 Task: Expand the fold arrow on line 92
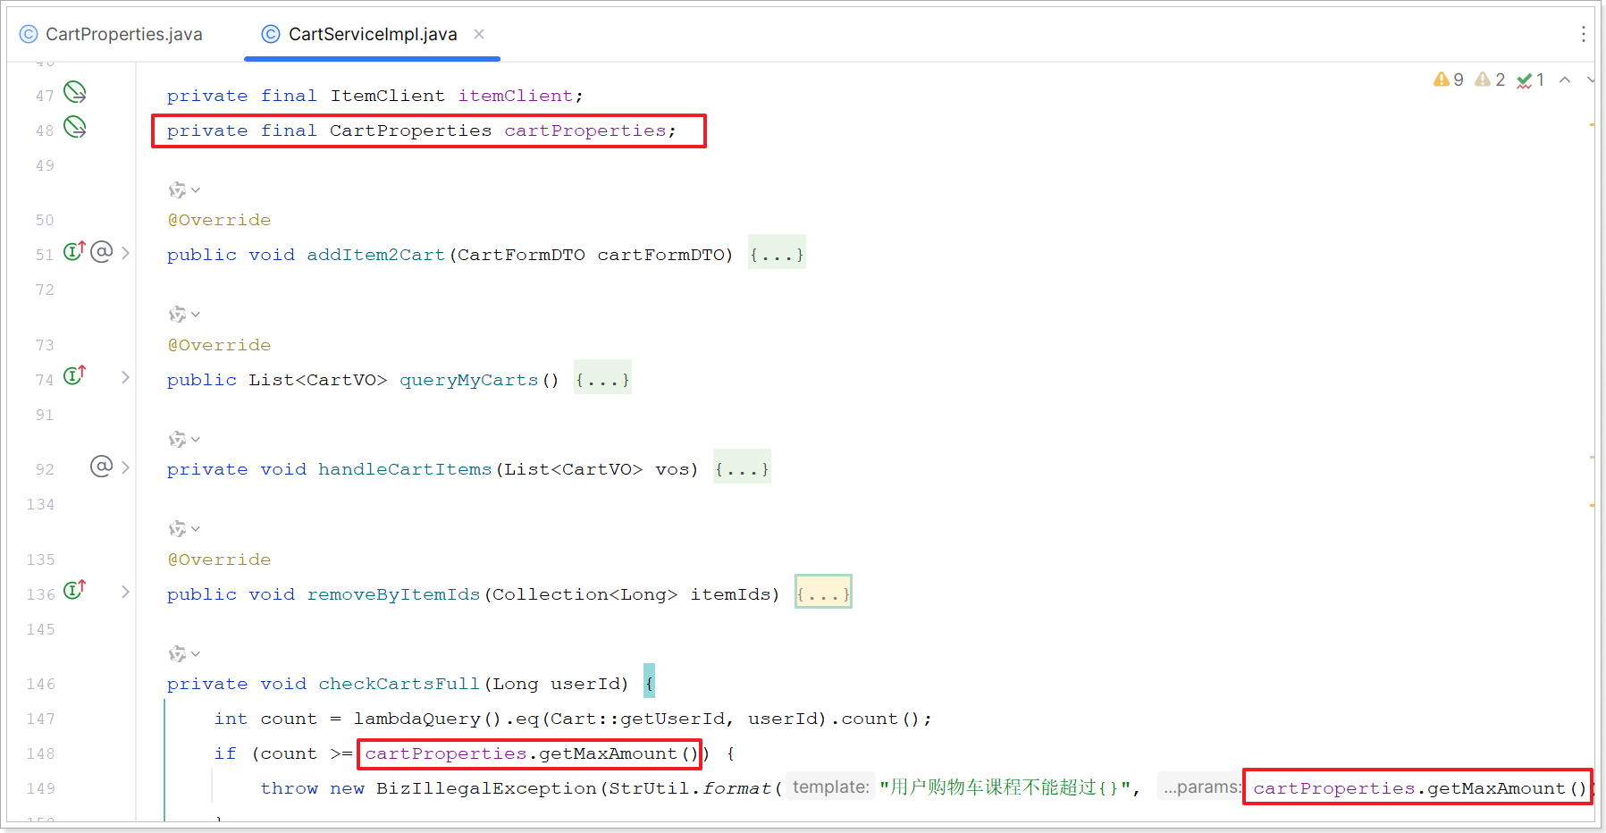(x=125, y=467)
